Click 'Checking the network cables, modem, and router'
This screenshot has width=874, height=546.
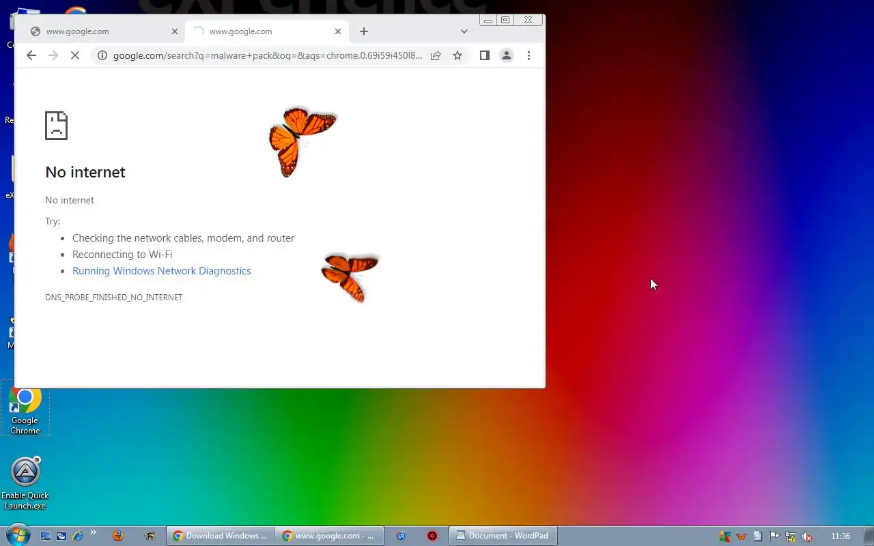183,238
